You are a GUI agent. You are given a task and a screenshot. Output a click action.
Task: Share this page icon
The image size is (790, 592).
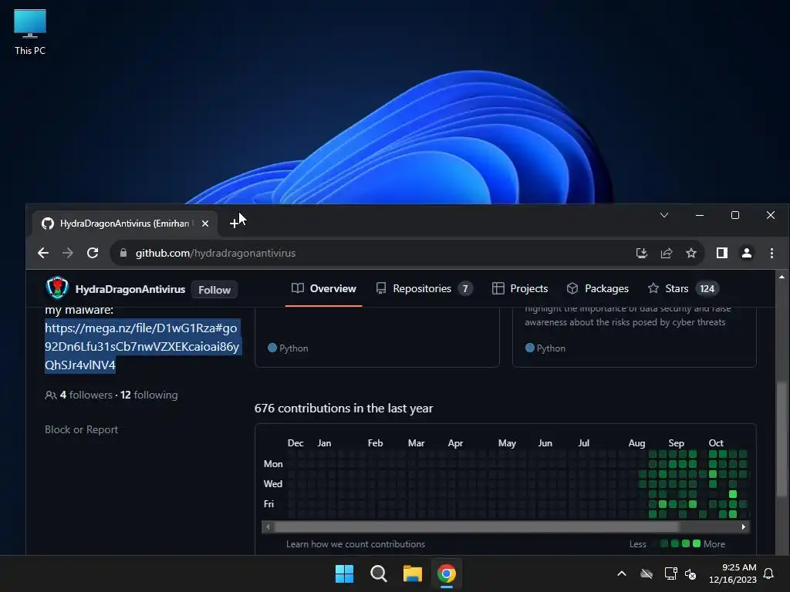point(667,253)
